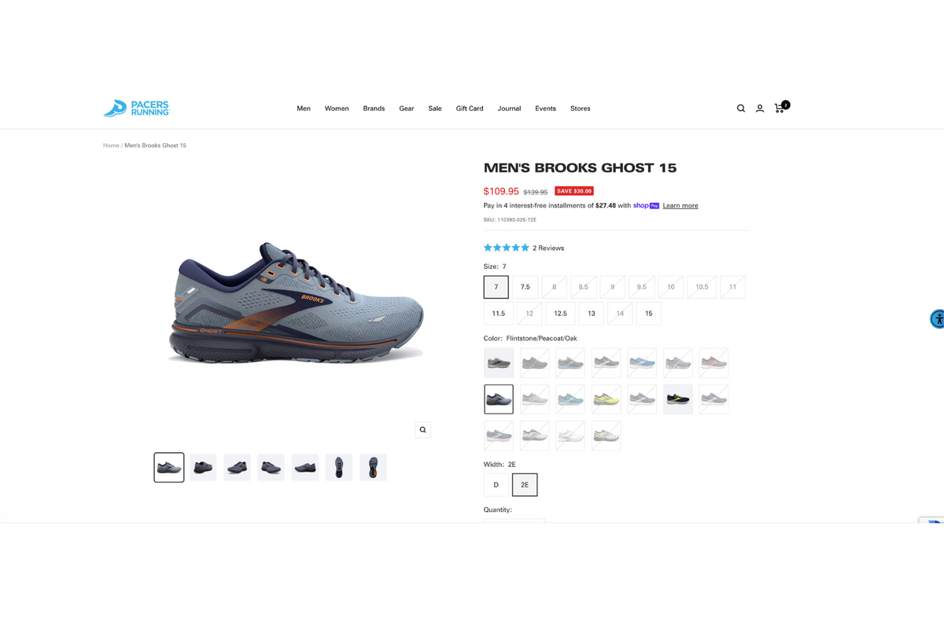Open the accessibility widget icon

pyautogui.click(x=937, y=318)
